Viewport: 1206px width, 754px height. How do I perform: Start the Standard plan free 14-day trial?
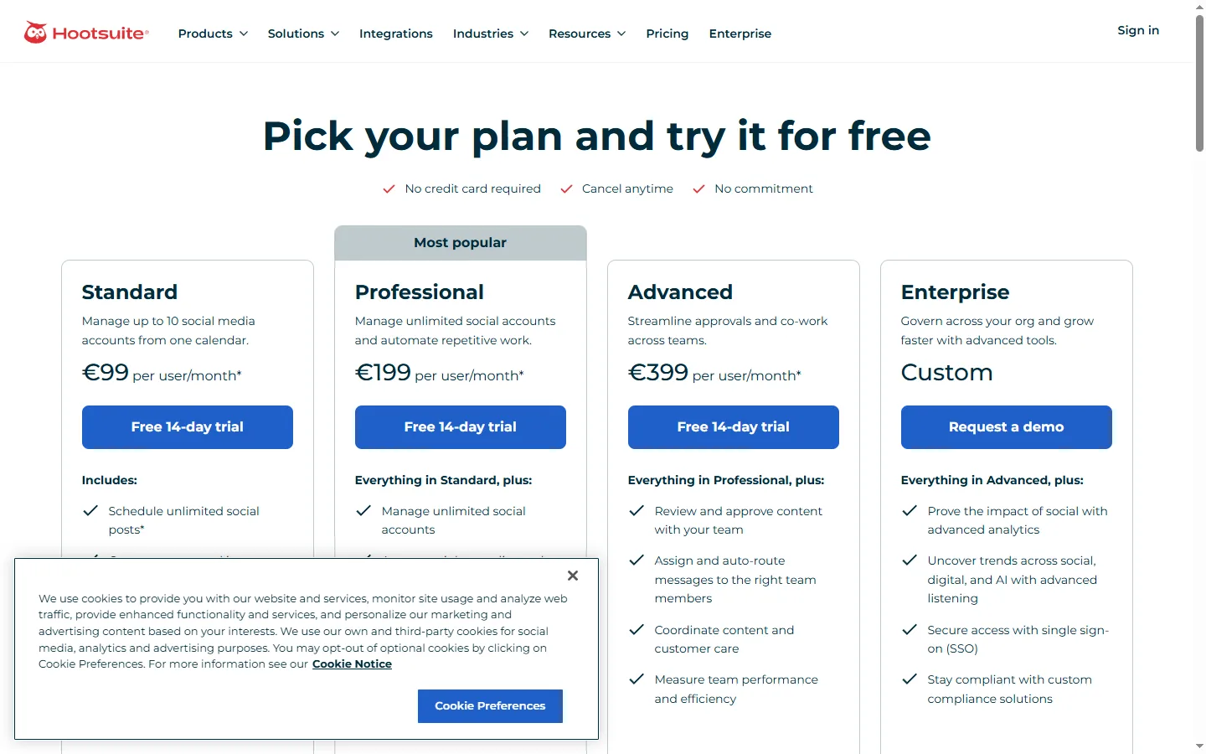pyautogui.click(x=188, y=427)
